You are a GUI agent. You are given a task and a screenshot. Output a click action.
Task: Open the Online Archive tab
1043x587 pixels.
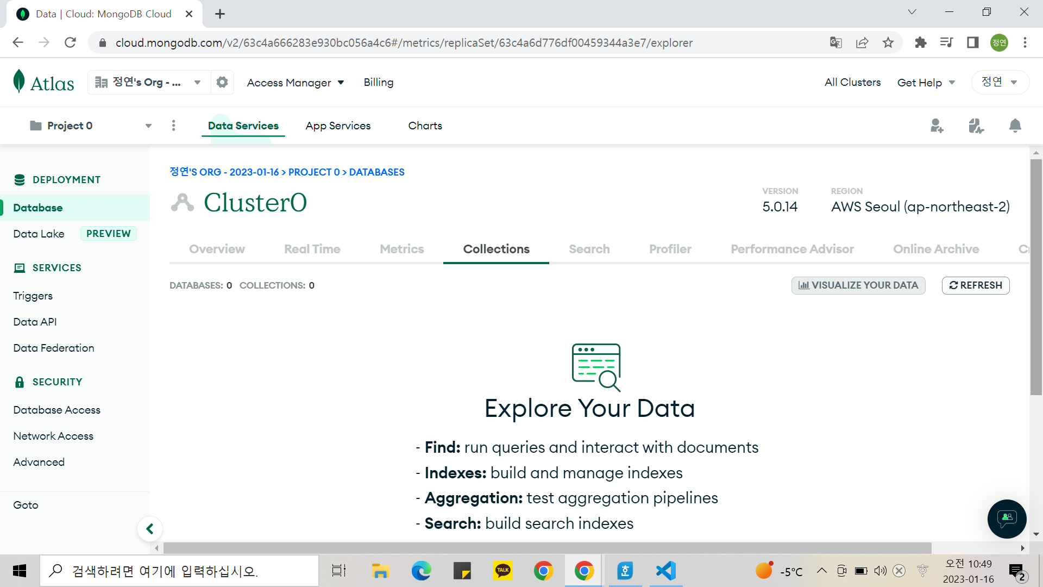937,249
